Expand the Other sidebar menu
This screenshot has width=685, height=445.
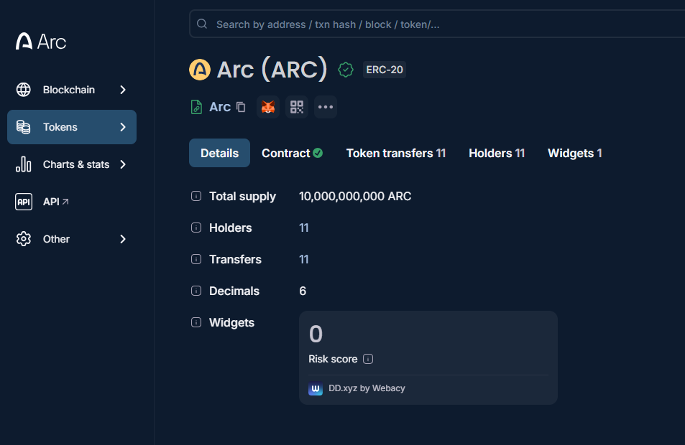[x=72, y=239]
